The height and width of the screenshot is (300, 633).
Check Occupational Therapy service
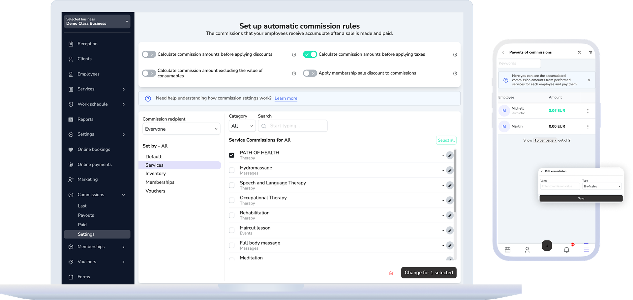[232, 201]
